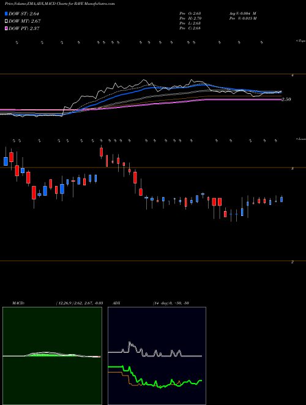306x405 pixels.
Task: Click the '4' price axis label
Action: (292, 75)
